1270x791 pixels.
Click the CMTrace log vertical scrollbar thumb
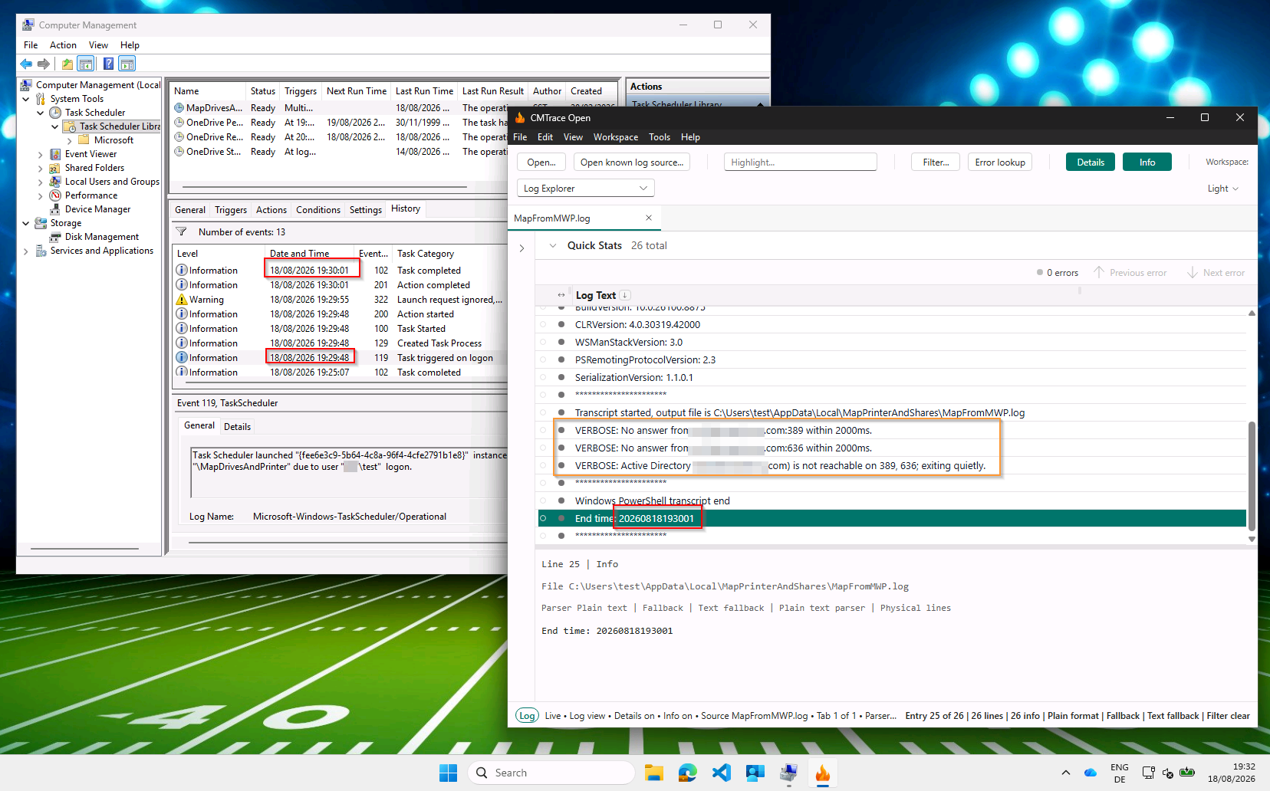tap(1252, 475)
